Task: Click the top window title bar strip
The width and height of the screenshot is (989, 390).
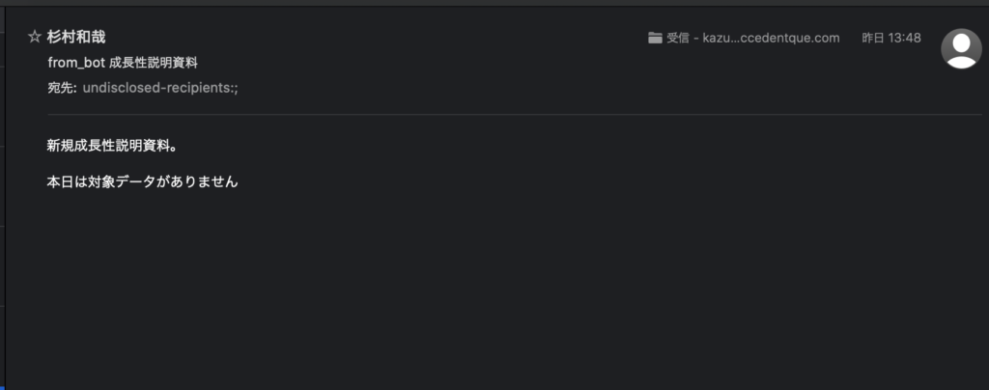Action: pyautogui.click(x=494, y=3)
